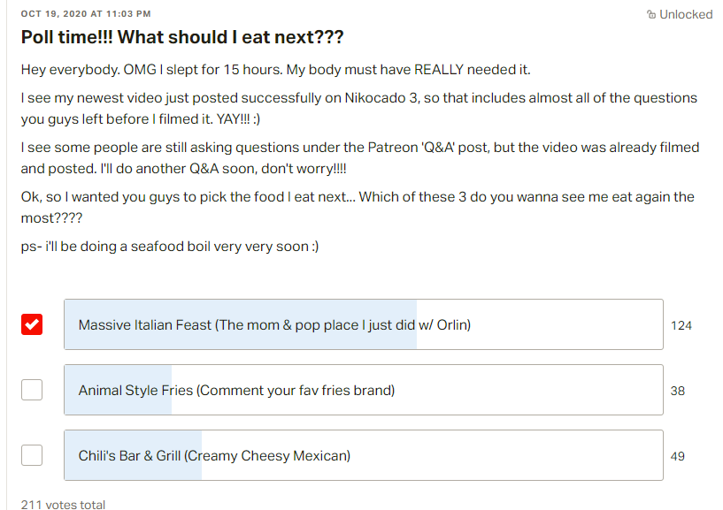The image size is (723, 510).
Task: Click the 'Ok, so I wanted you guys' paragraph
Action: coord(358,207)
